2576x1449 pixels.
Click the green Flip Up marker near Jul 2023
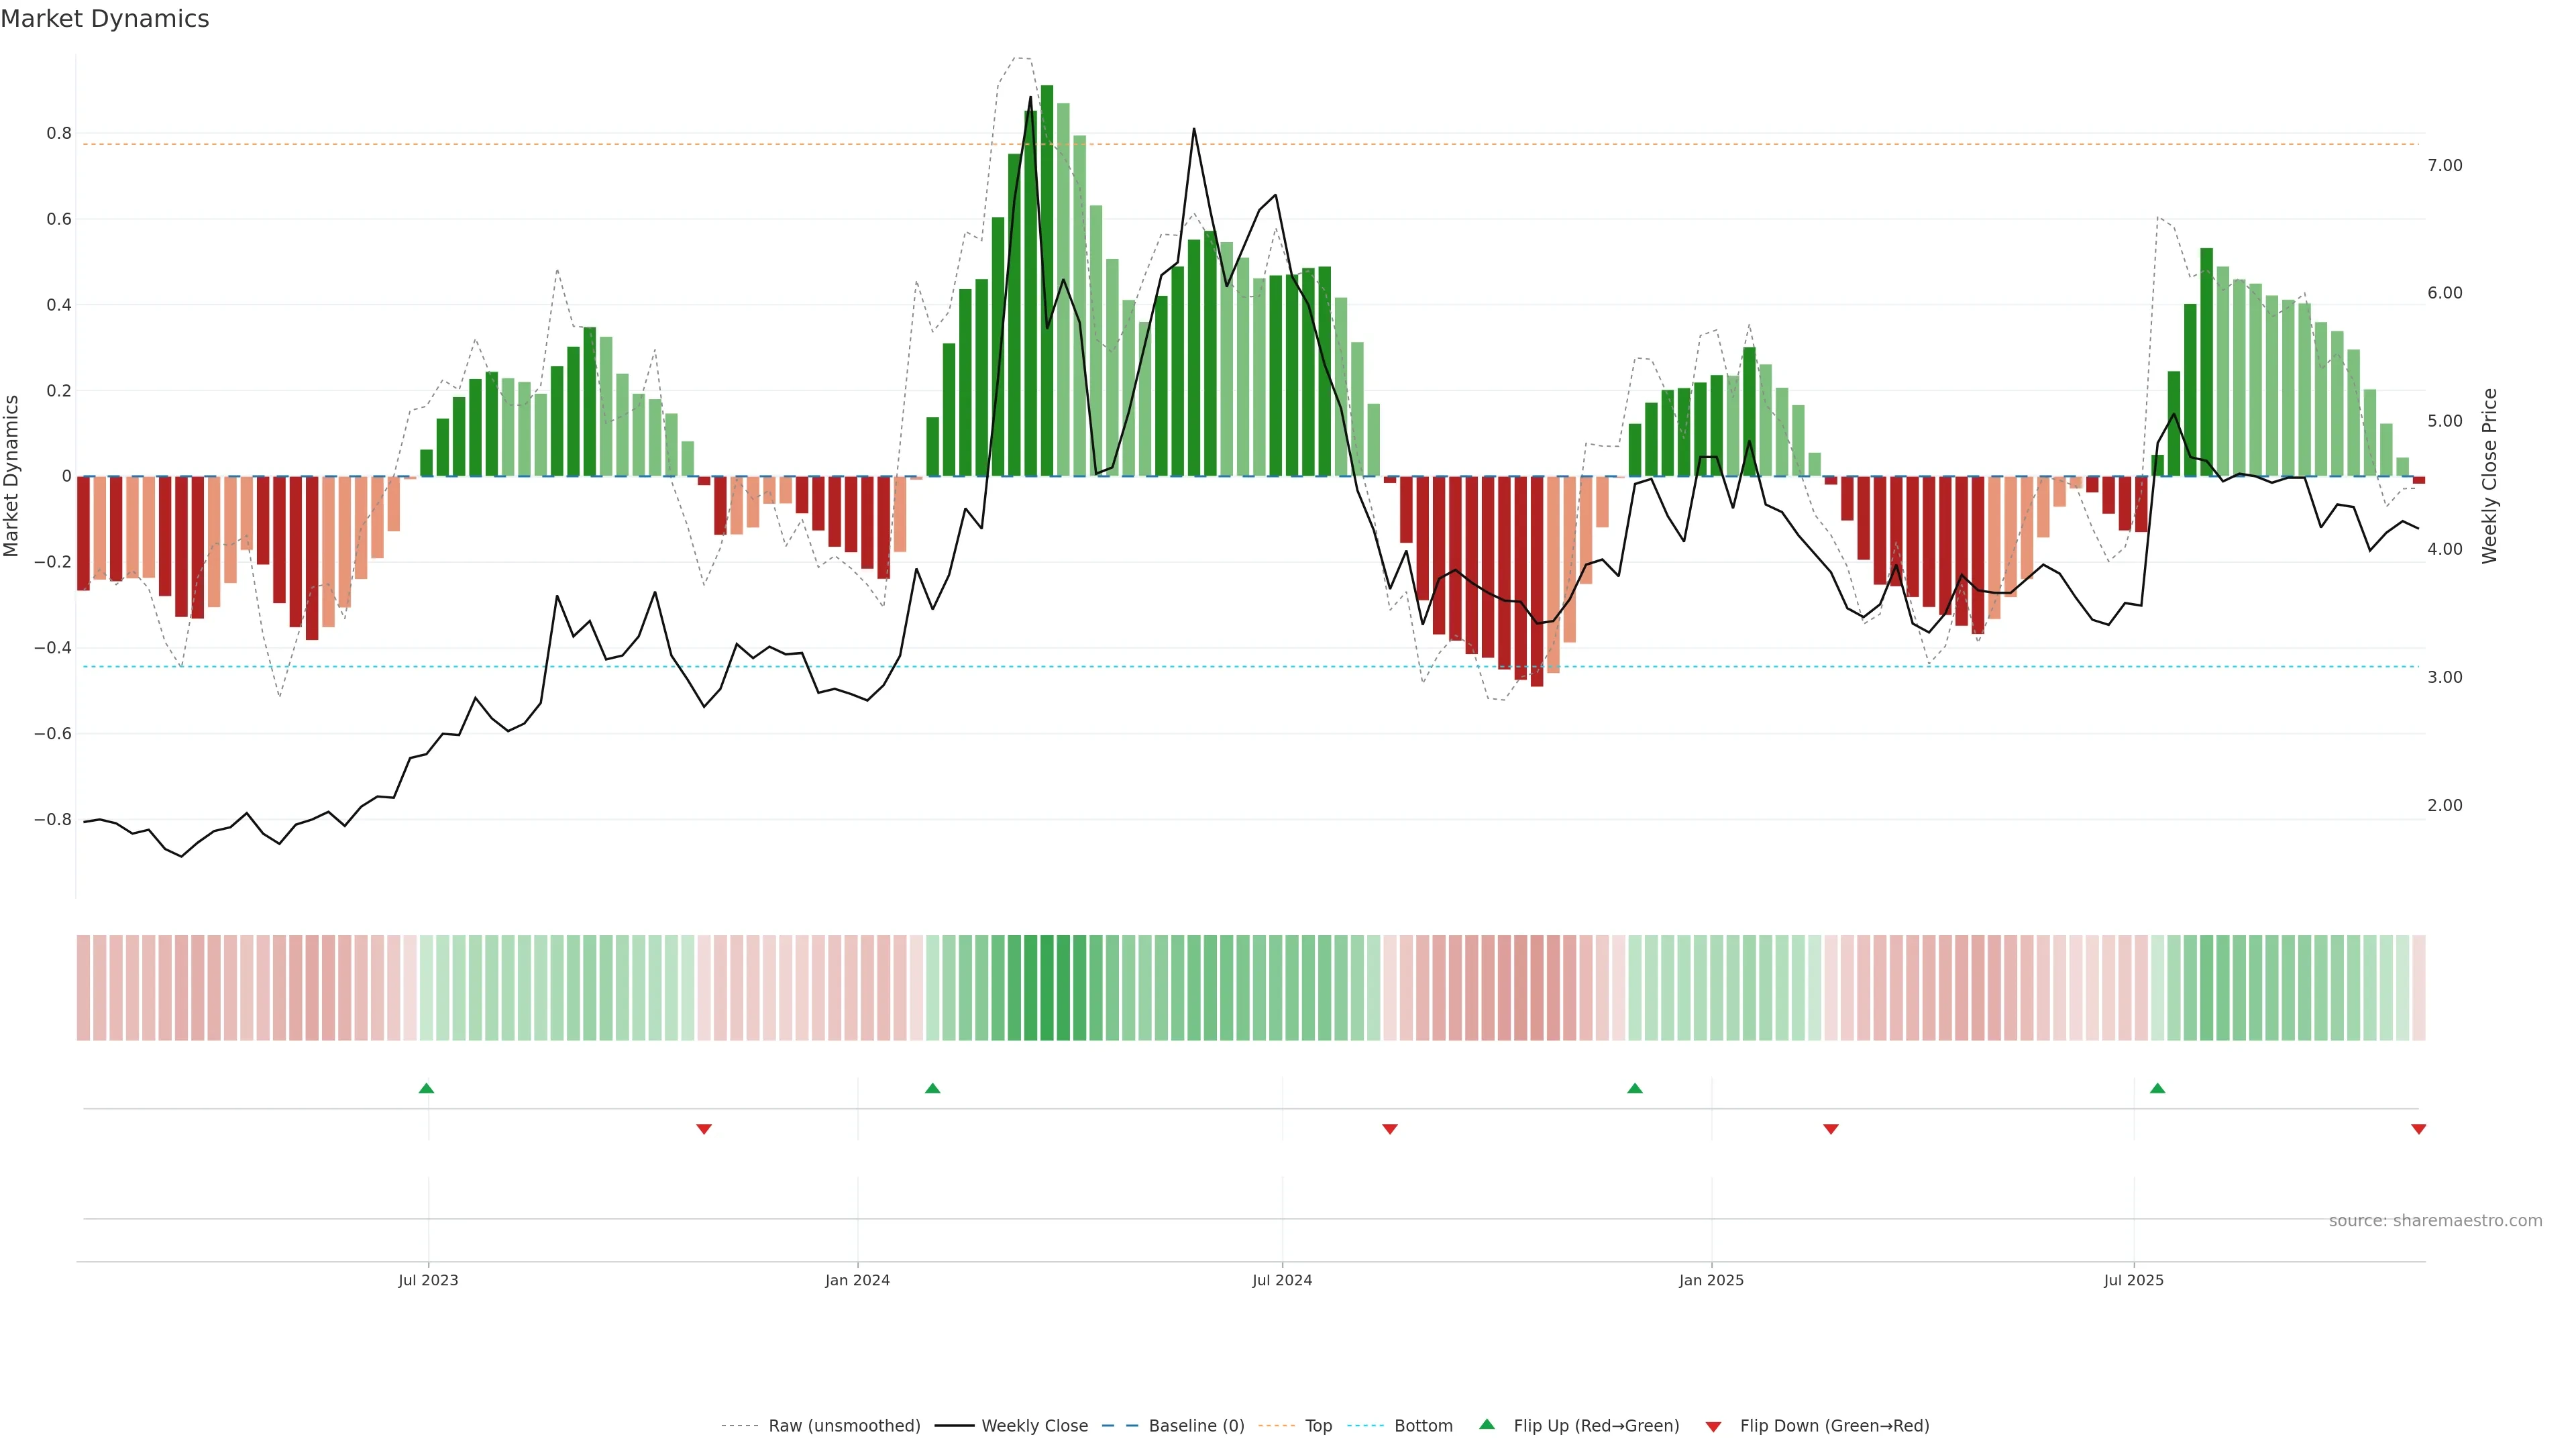(426, 1088)
